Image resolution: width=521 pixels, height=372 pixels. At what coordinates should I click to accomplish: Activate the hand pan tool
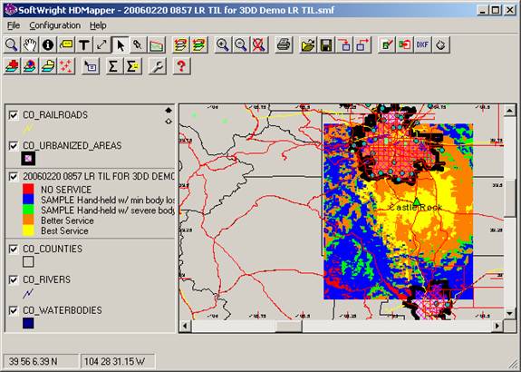(x=30, y=45)
